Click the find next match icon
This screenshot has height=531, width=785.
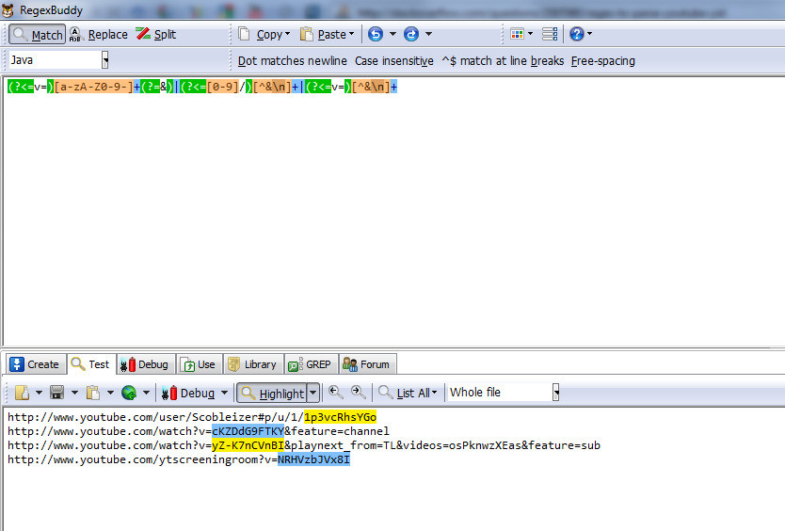click(358, 393)
